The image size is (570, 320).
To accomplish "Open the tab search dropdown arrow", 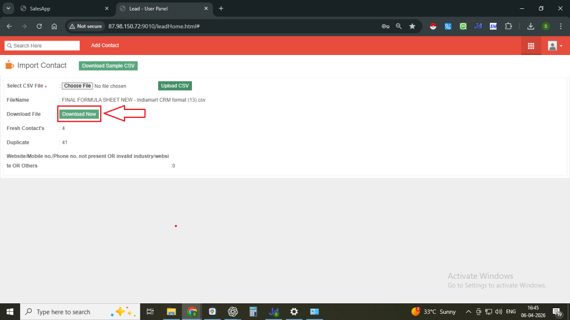I will 9,9.
